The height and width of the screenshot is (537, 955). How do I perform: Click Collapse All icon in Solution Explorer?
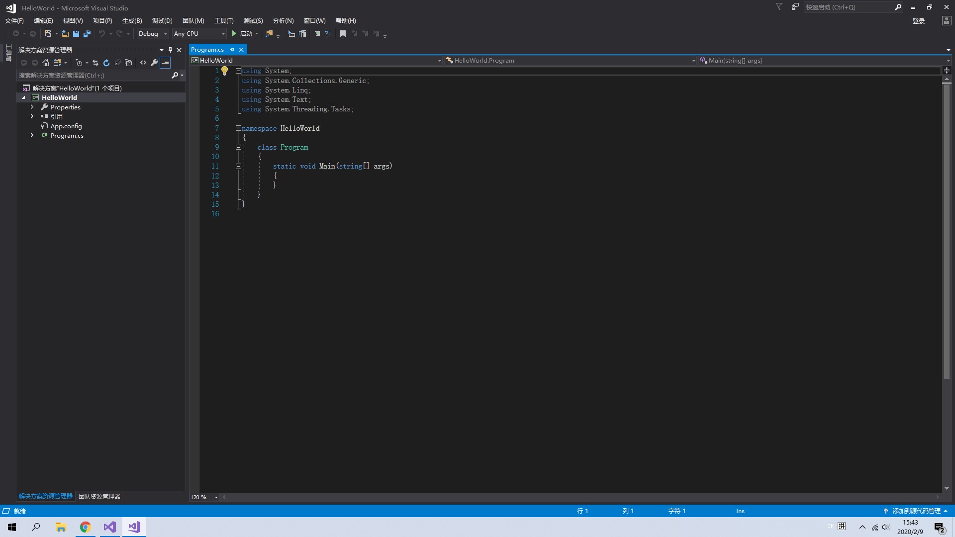(x=117, y=63)
